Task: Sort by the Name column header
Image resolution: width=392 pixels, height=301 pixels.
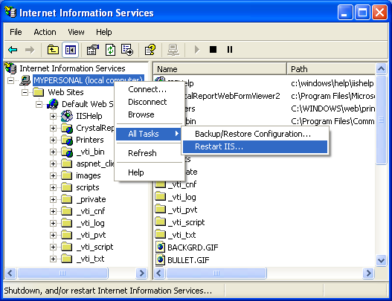Action: click(220, 69)
